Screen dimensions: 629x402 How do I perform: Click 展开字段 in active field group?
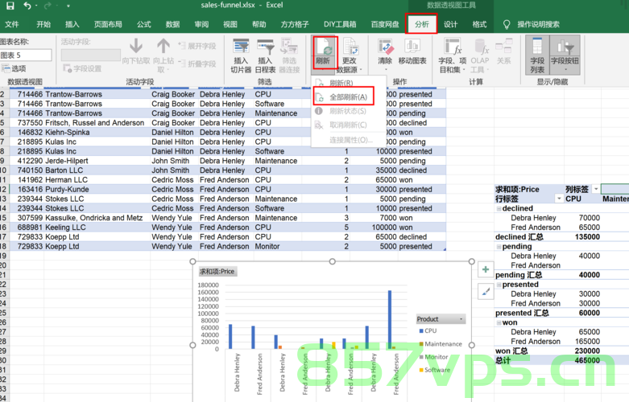[x=197, y=46]
